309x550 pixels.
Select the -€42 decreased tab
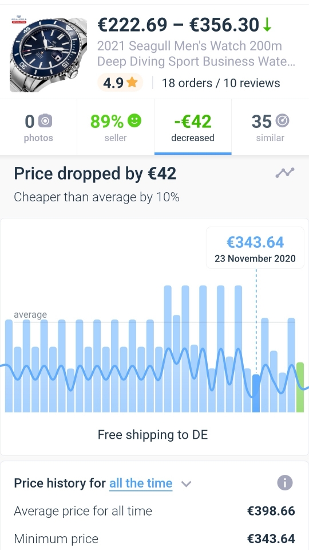pos(193,127)
